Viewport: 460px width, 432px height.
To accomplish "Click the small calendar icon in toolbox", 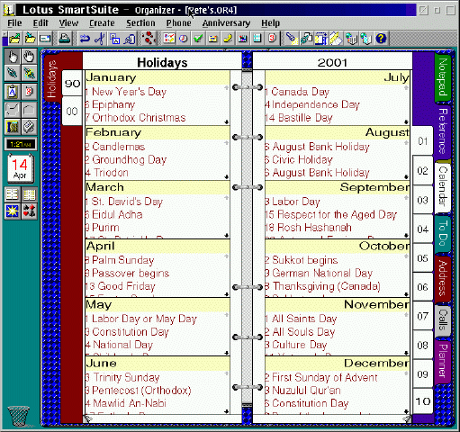I will 29,92.
